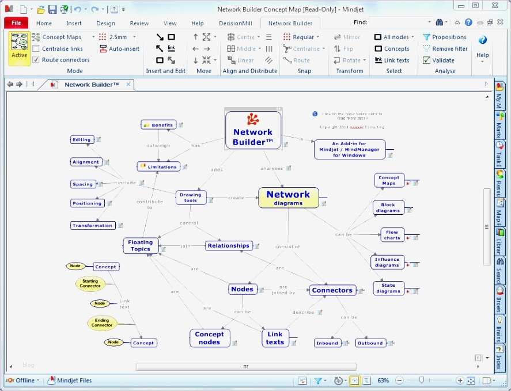The width and height of the screenshot is (511, 391).
Task: Open the File tab
Action: [x=16, y=23]
